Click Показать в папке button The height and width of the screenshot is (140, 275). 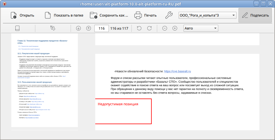[64, 15]
